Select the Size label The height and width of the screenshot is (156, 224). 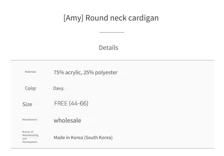(x=27, y=104)
